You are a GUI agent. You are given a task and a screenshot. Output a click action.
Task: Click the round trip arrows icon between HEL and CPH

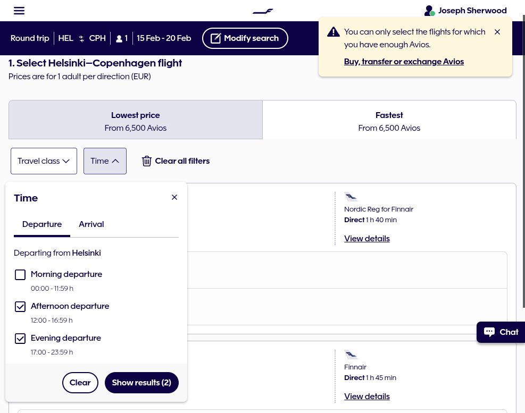[x=81, y=38]
